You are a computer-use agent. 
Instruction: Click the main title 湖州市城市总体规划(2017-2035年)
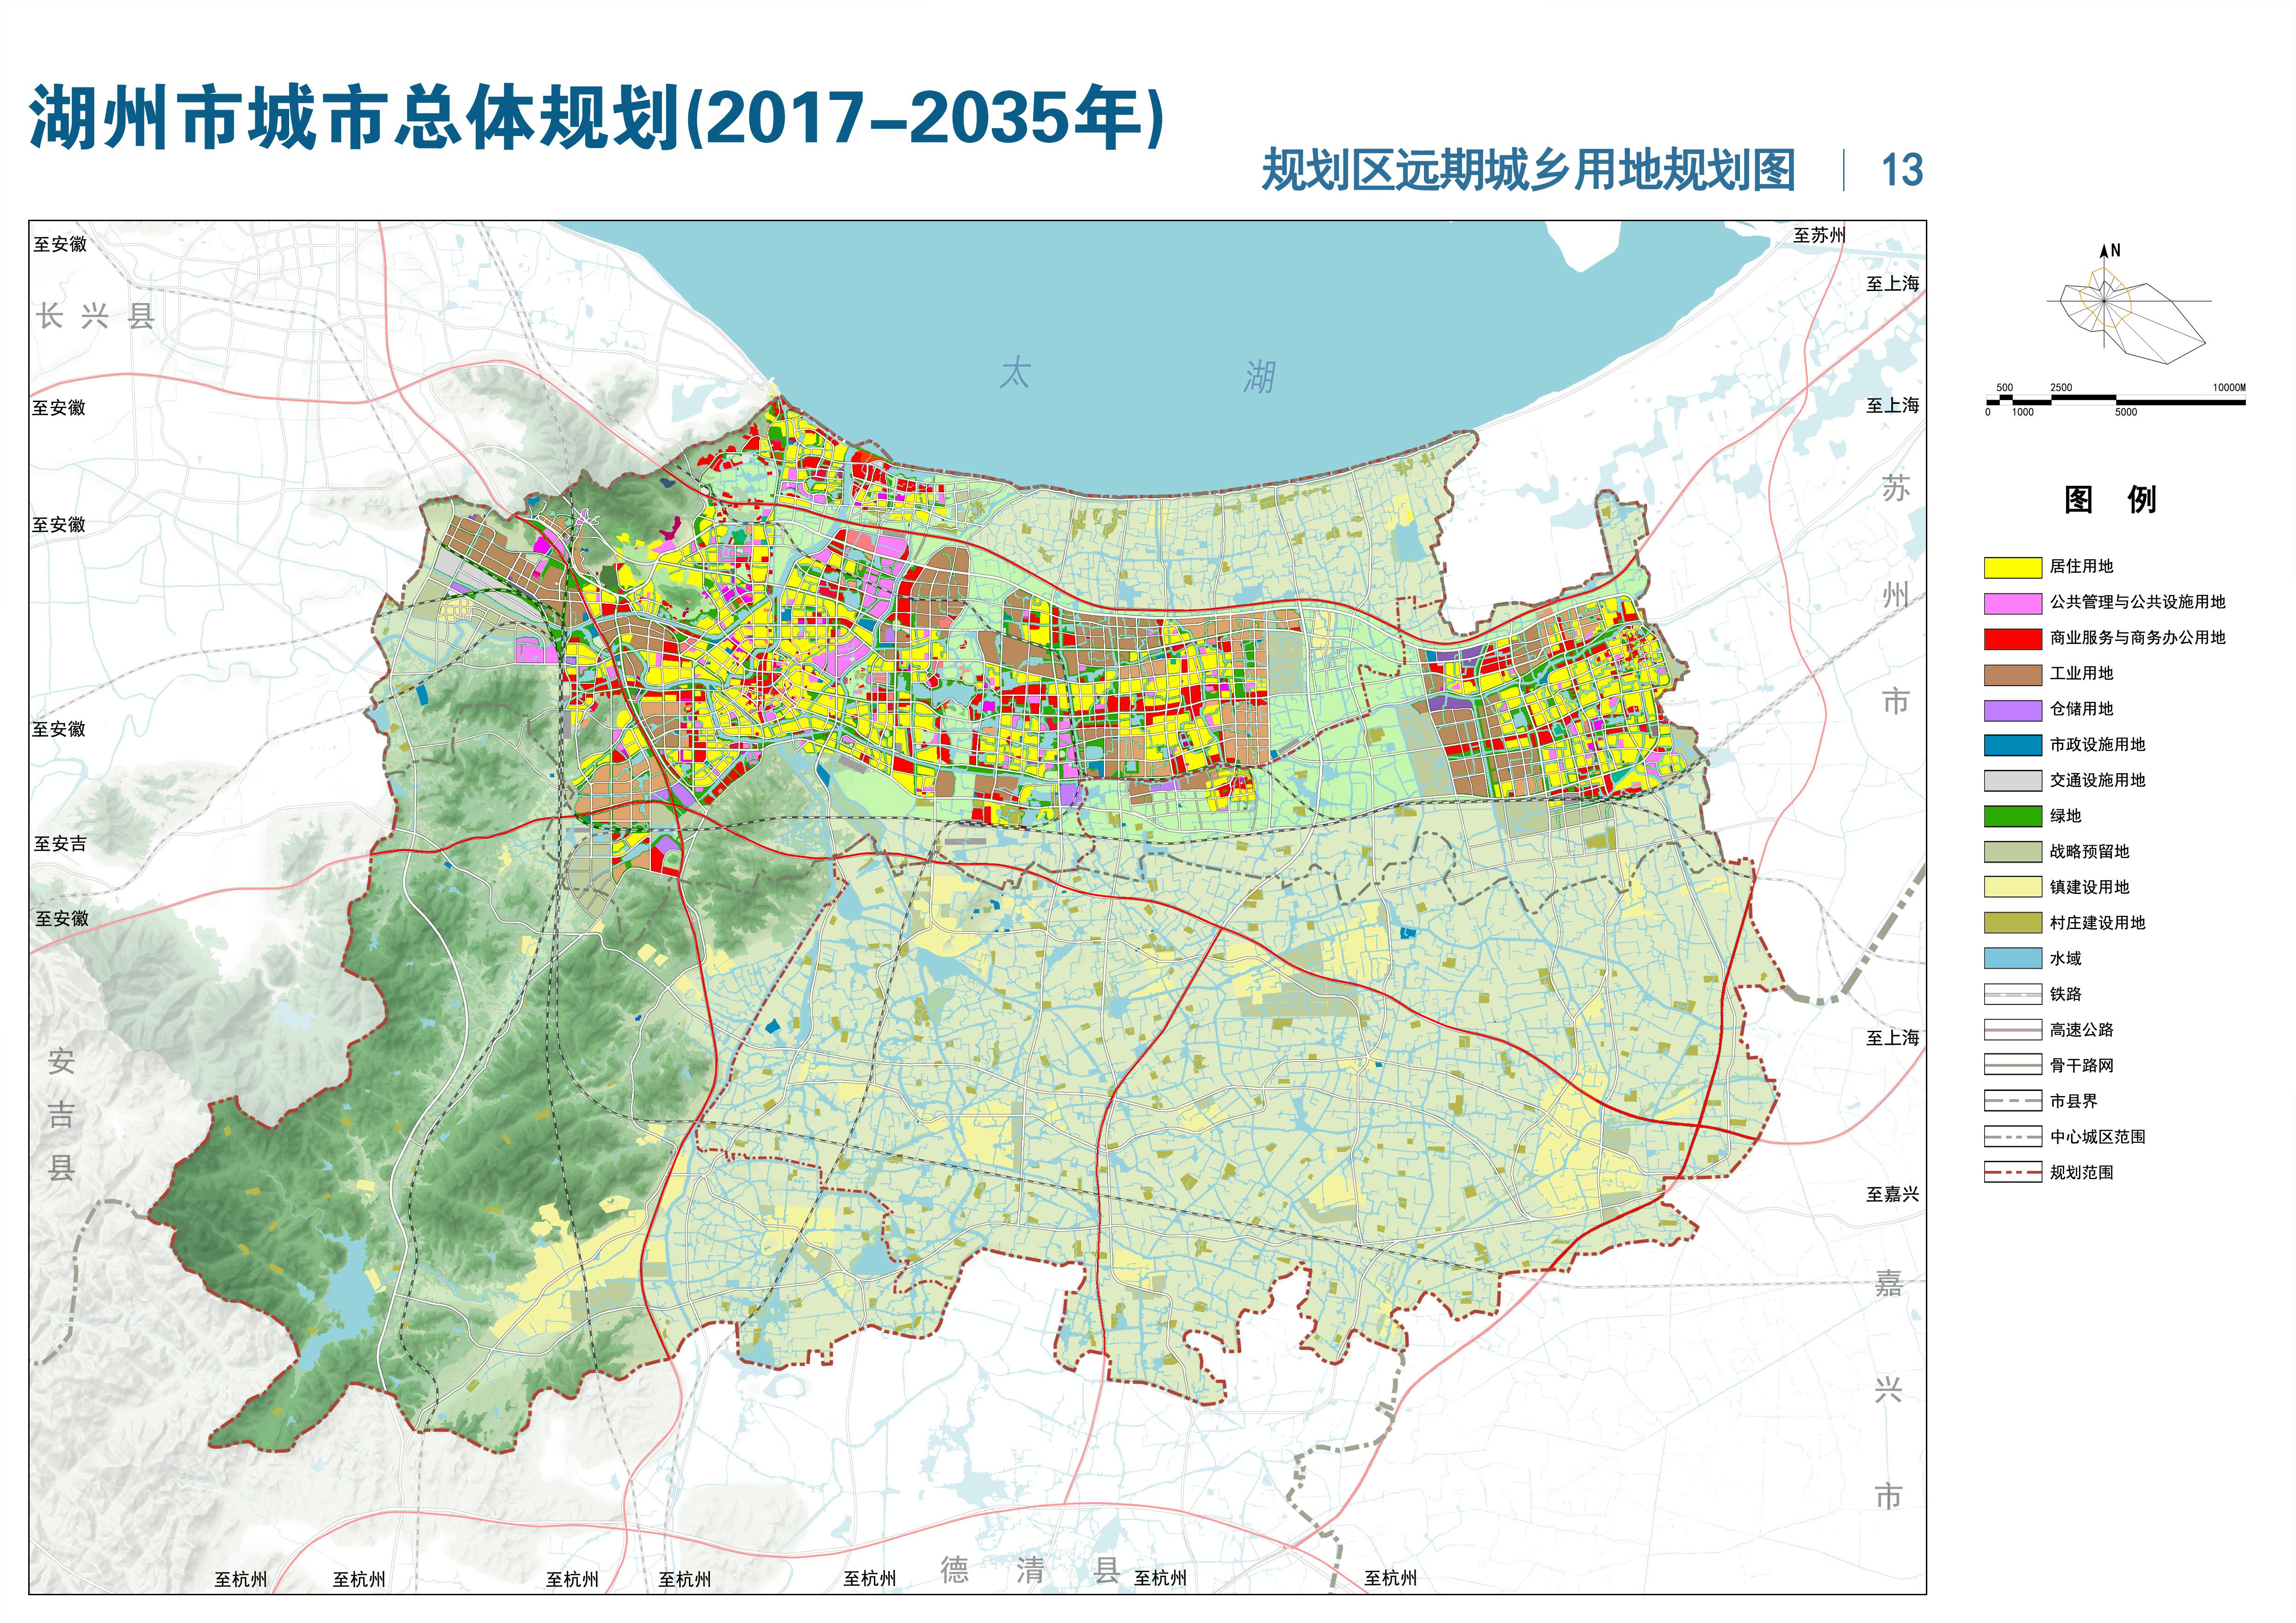tap(597, 119)
